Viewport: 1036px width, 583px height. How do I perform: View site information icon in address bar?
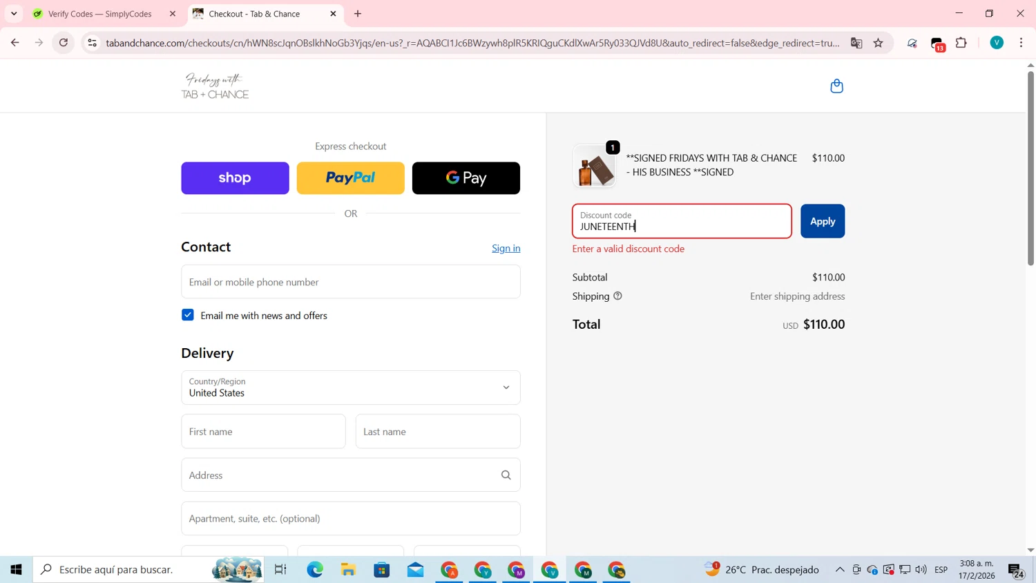(x=92, y=43)
